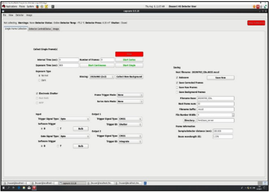The image size is (270, 192).
Task: Click Start Single button
Action: [x=129, y=65]
